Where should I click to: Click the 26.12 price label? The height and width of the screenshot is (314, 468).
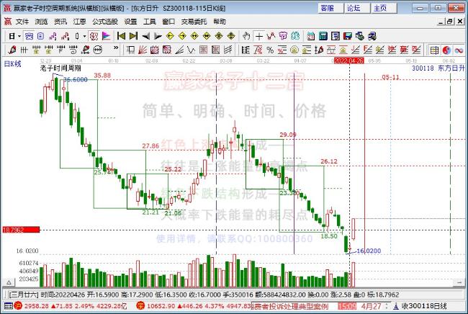329,161
